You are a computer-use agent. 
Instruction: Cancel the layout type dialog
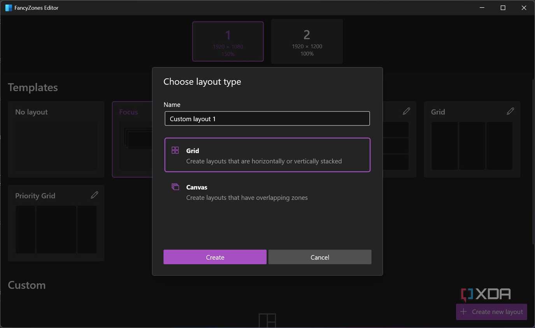click(x=320, y=257)
